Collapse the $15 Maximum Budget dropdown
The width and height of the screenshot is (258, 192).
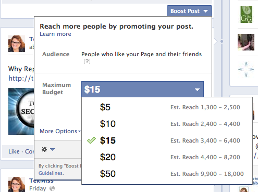pyautogui.click(x=142, y=89)
